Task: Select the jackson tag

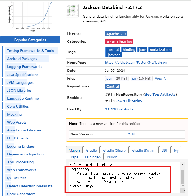Action: tap(114, 55)
